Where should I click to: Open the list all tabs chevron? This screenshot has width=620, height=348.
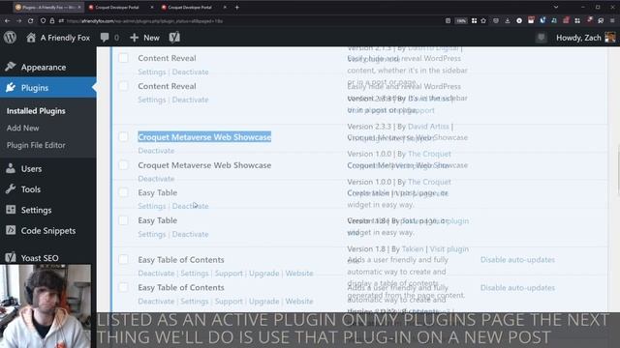tap(555, 7)
